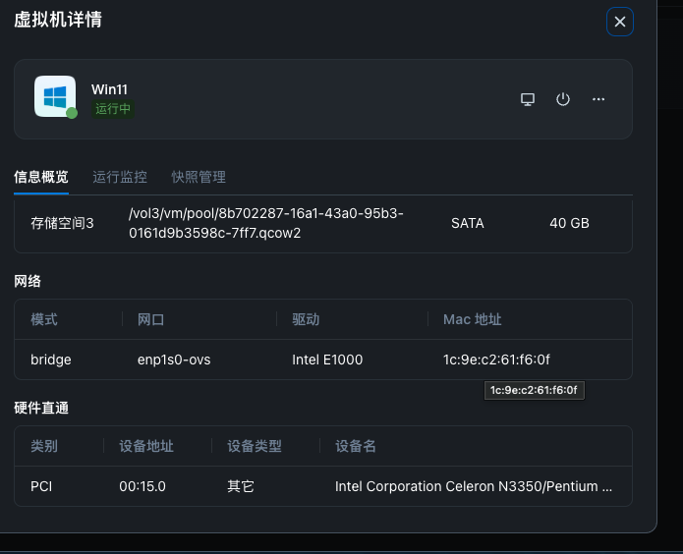
Task: Click the power button icon for Win11
Action: point(563,99)
